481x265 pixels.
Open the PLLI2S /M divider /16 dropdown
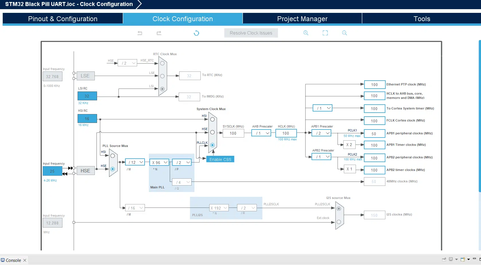[135, 208]
